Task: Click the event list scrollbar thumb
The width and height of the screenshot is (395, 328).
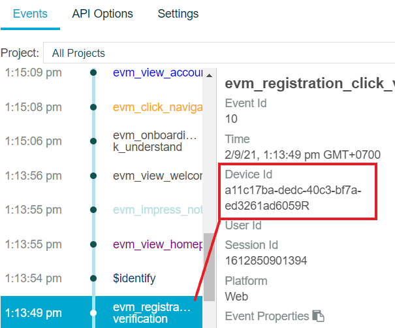Action: 209,267
